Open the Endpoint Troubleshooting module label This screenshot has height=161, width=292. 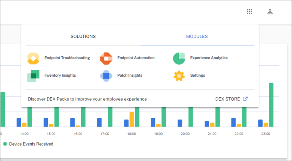point(67,58)
